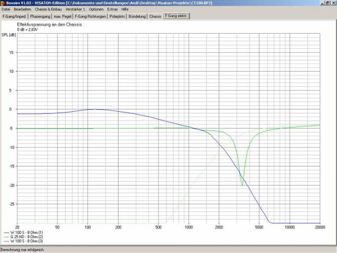
Task: Switch to the Phasengang tab
Action: (40, 16)
